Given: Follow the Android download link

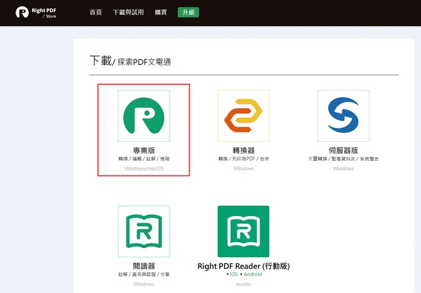Looking at the screenshot, I should pyautogui.click(x=253, y=274).
